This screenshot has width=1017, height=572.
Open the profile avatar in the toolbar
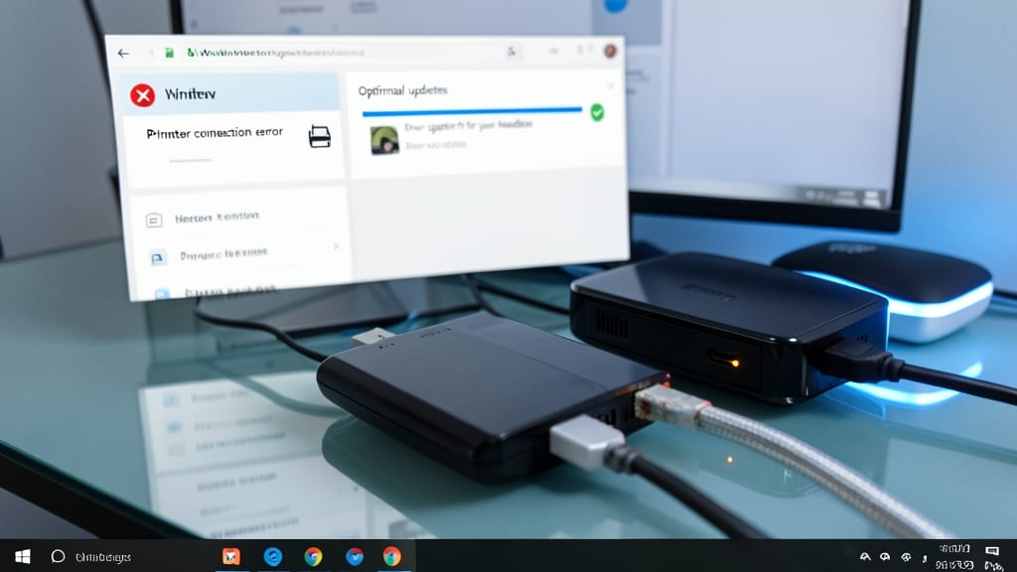pyautogui.click(x=610, y=51)
